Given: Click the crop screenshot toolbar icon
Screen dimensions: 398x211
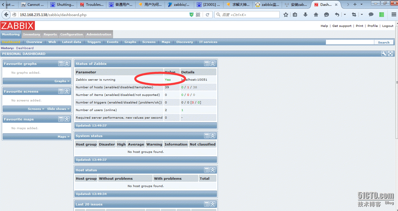Looking at the screenshot, I should pos(354,15).
